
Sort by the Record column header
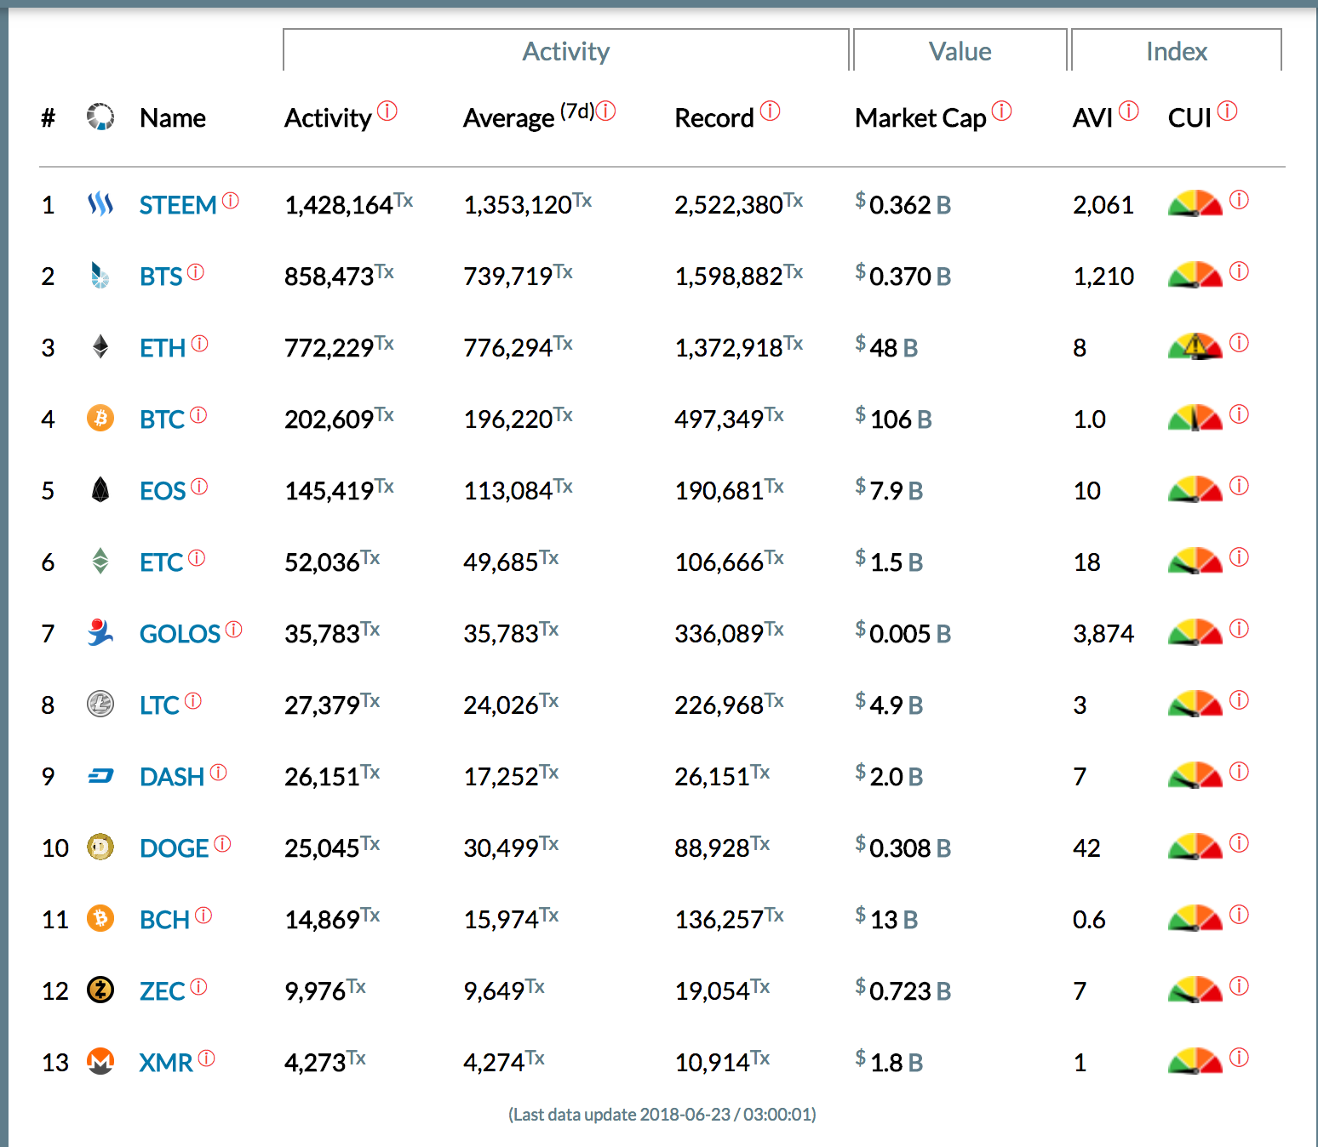click(713, 118)
